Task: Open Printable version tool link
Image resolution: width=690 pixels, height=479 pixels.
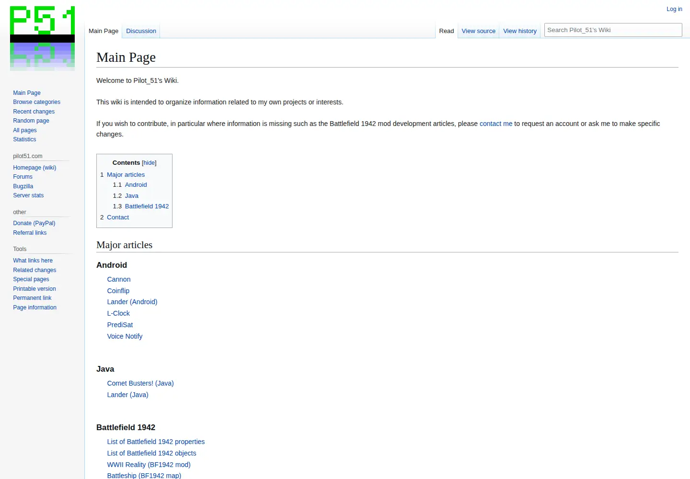Action: pos(34,289)
